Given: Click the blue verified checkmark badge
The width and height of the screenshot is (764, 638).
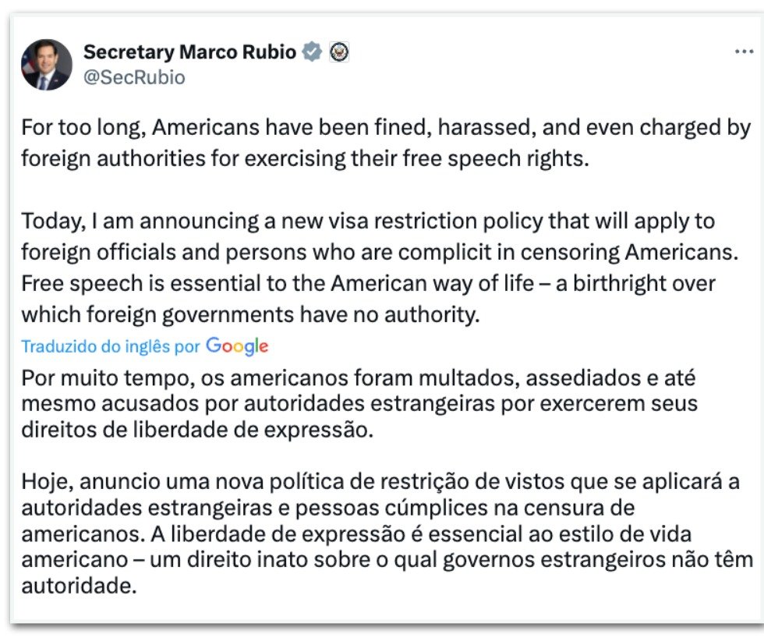Looking at the screenshot, I should (x=313, y=52).
